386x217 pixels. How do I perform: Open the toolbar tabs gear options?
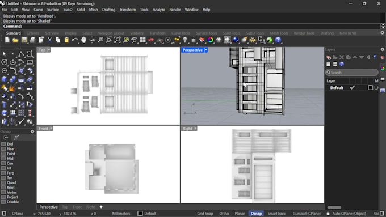pyautogui.click(x=382, y=33)
